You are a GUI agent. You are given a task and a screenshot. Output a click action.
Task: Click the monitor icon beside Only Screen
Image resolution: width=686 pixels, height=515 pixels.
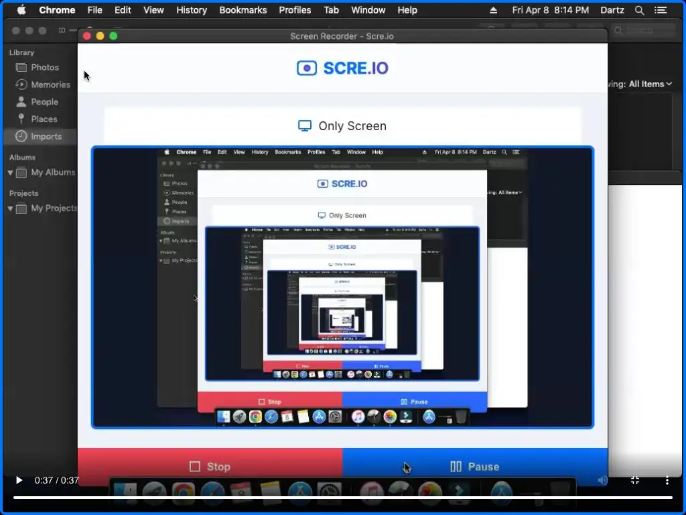[x=305, y=125]
